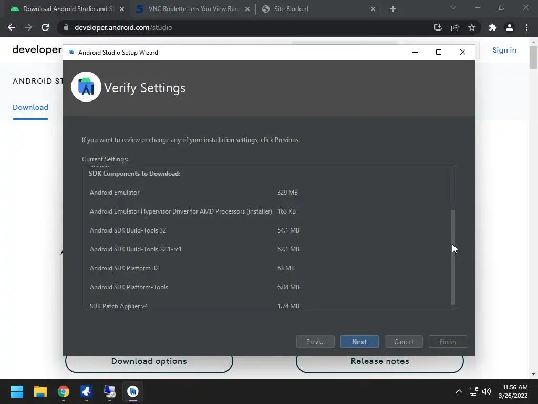
Task: Share this page icon
Action: tap(455, 27)
